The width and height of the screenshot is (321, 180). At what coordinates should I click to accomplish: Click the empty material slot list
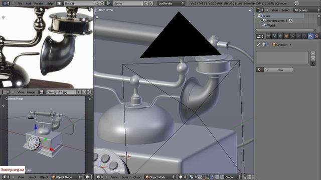(282, 57)
